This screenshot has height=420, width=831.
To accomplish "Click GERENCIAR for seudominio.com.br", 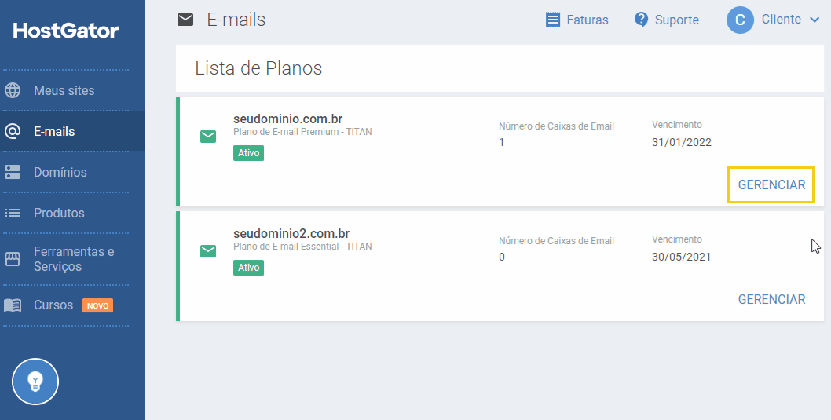I will (x=771, y=184).
